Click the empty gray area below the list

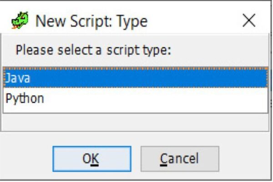click(136, 122)
